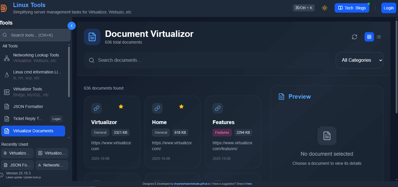The image size is (398, 187).
Task: Open command palette shortcut ⌘/Ctrl + K
Action: coord(304,8)
